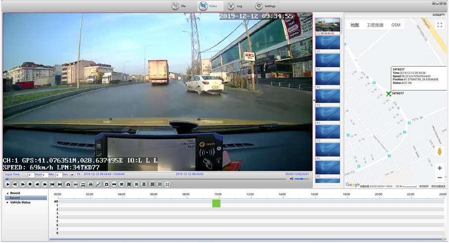The image size is (449, 243).
Task: Click the splitter handle beside the video
Action: [x=314, y=100]
